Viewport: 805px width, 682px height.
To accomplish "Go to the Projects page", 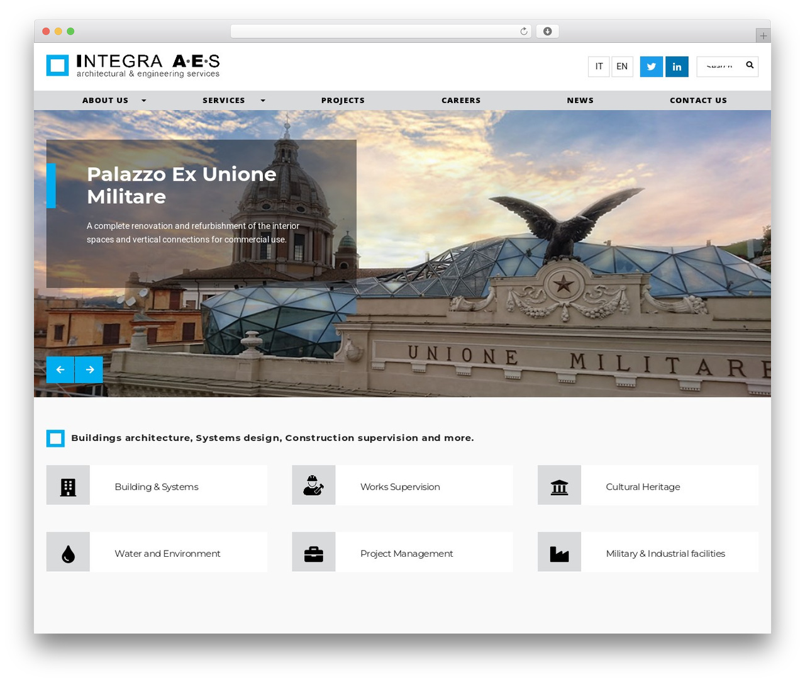I will click(x=343, y=100).
